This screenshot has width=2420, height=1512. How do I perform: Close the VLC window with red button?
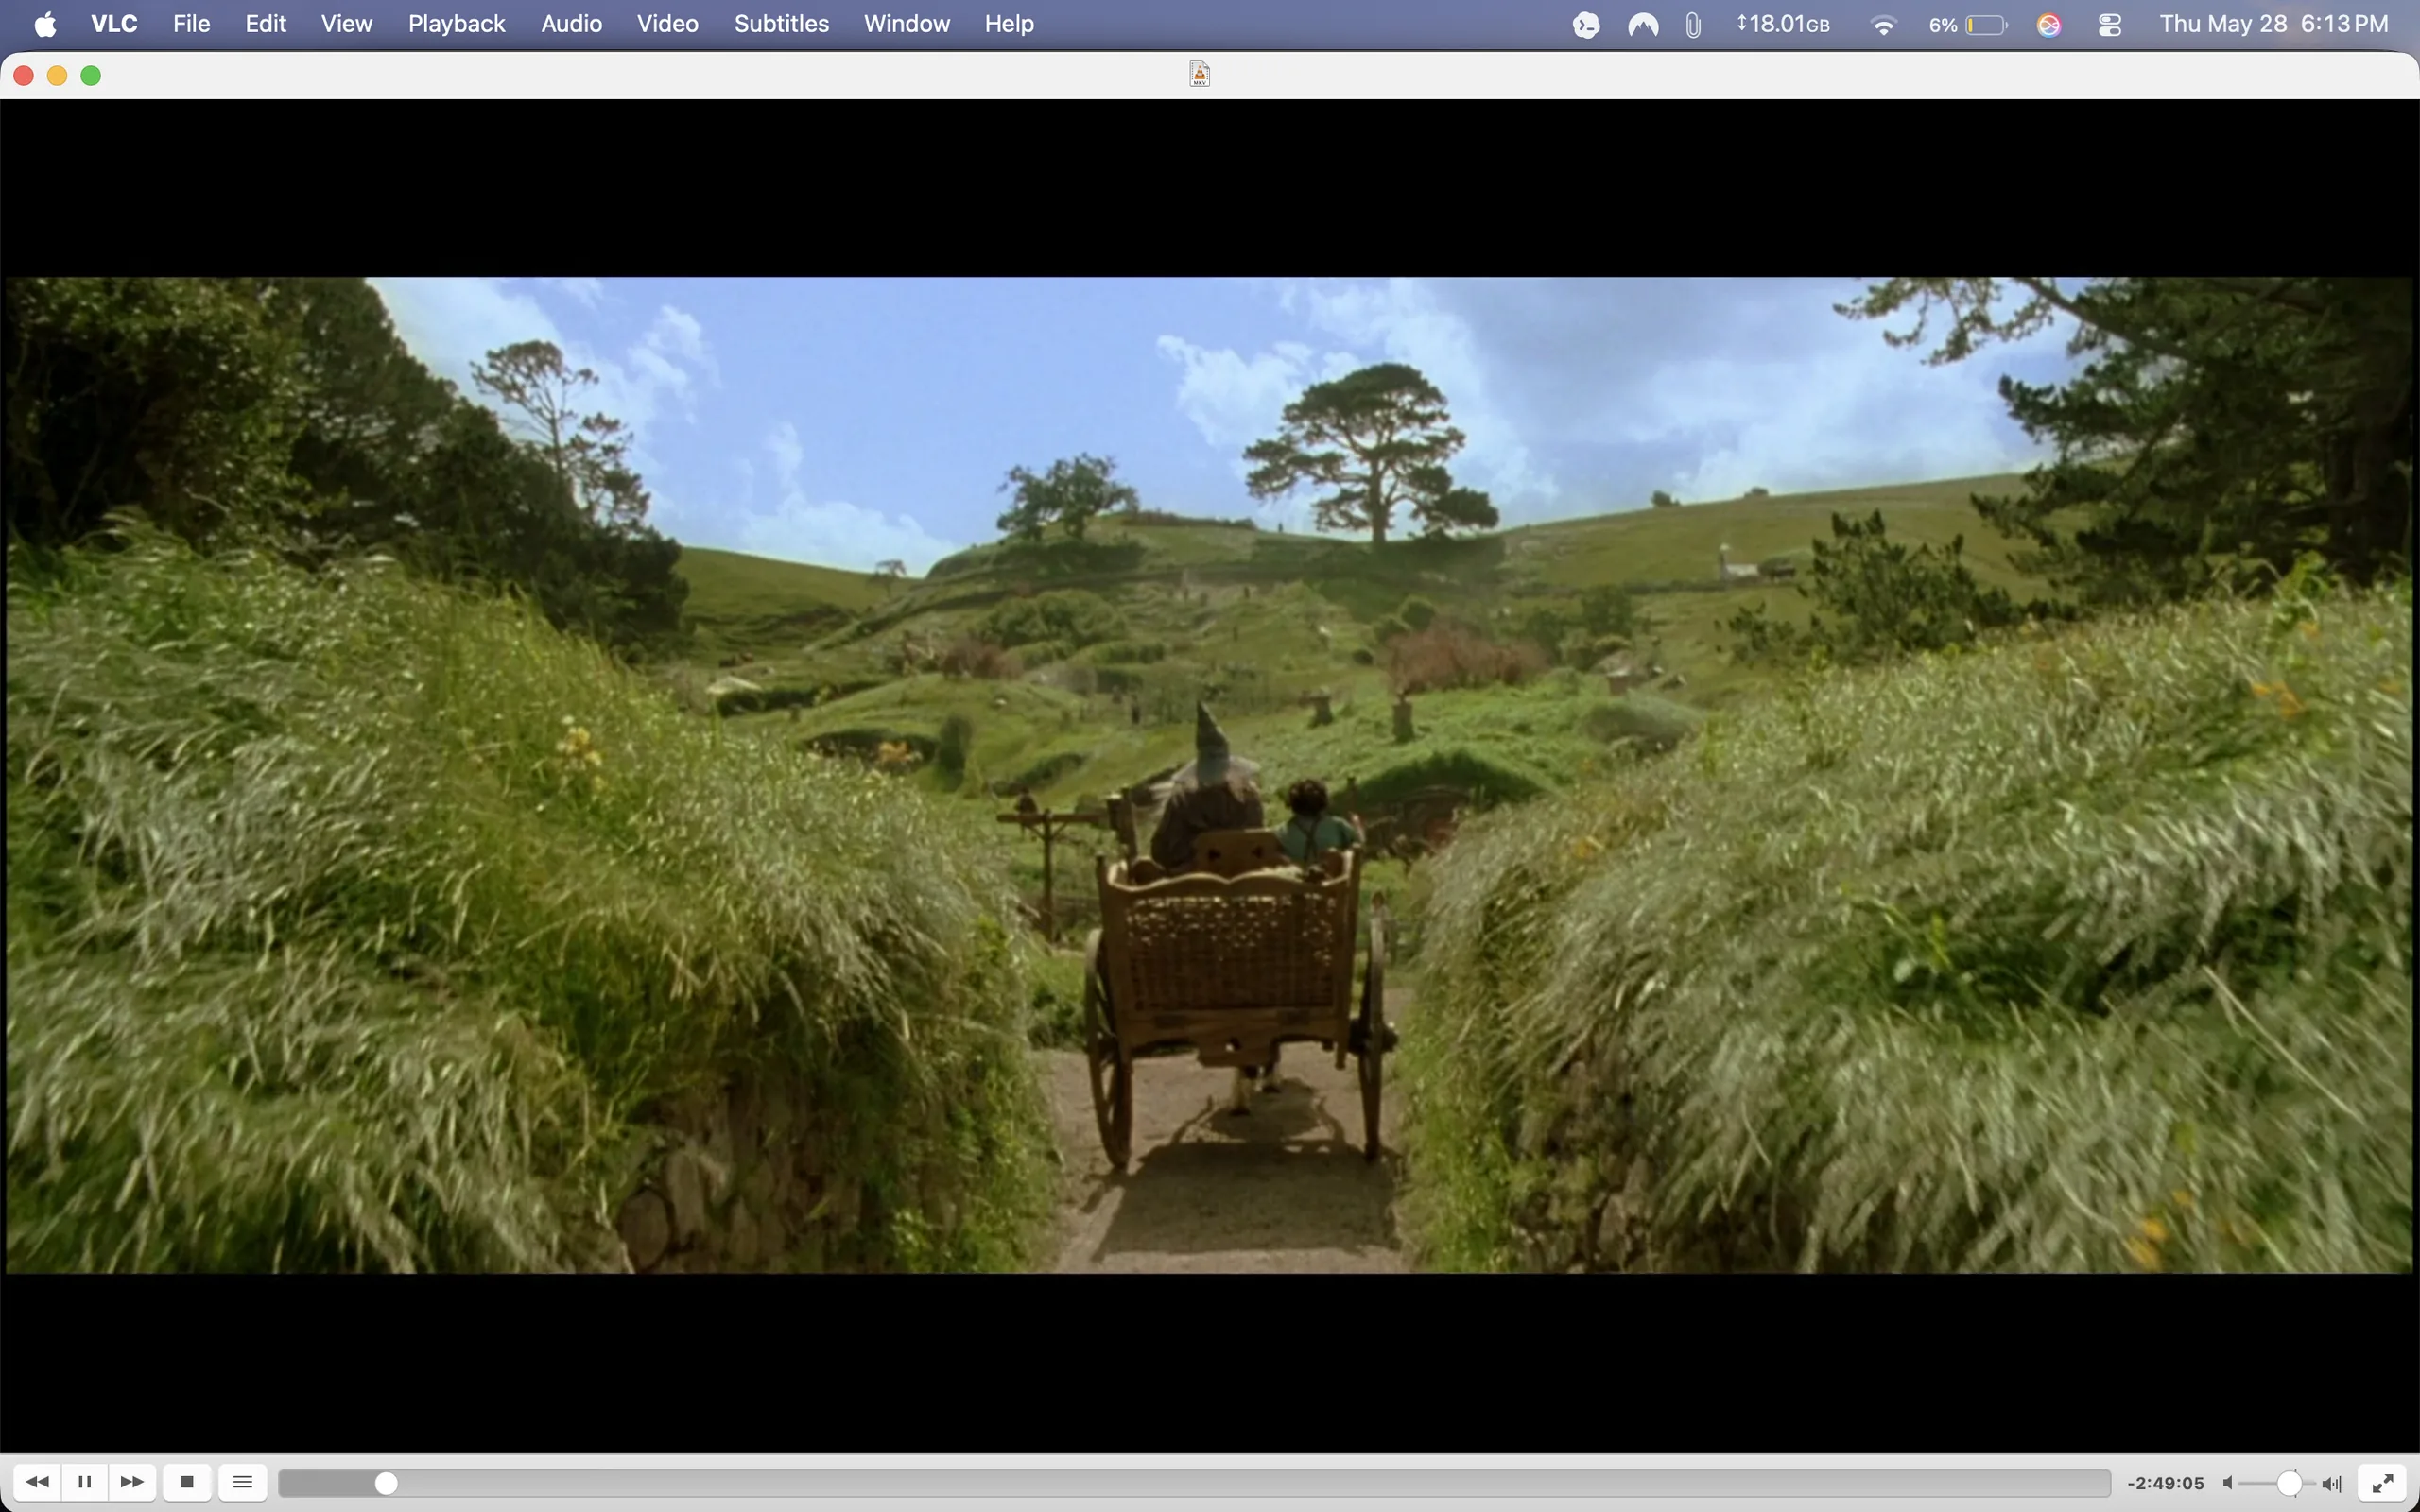click(24, 75)
